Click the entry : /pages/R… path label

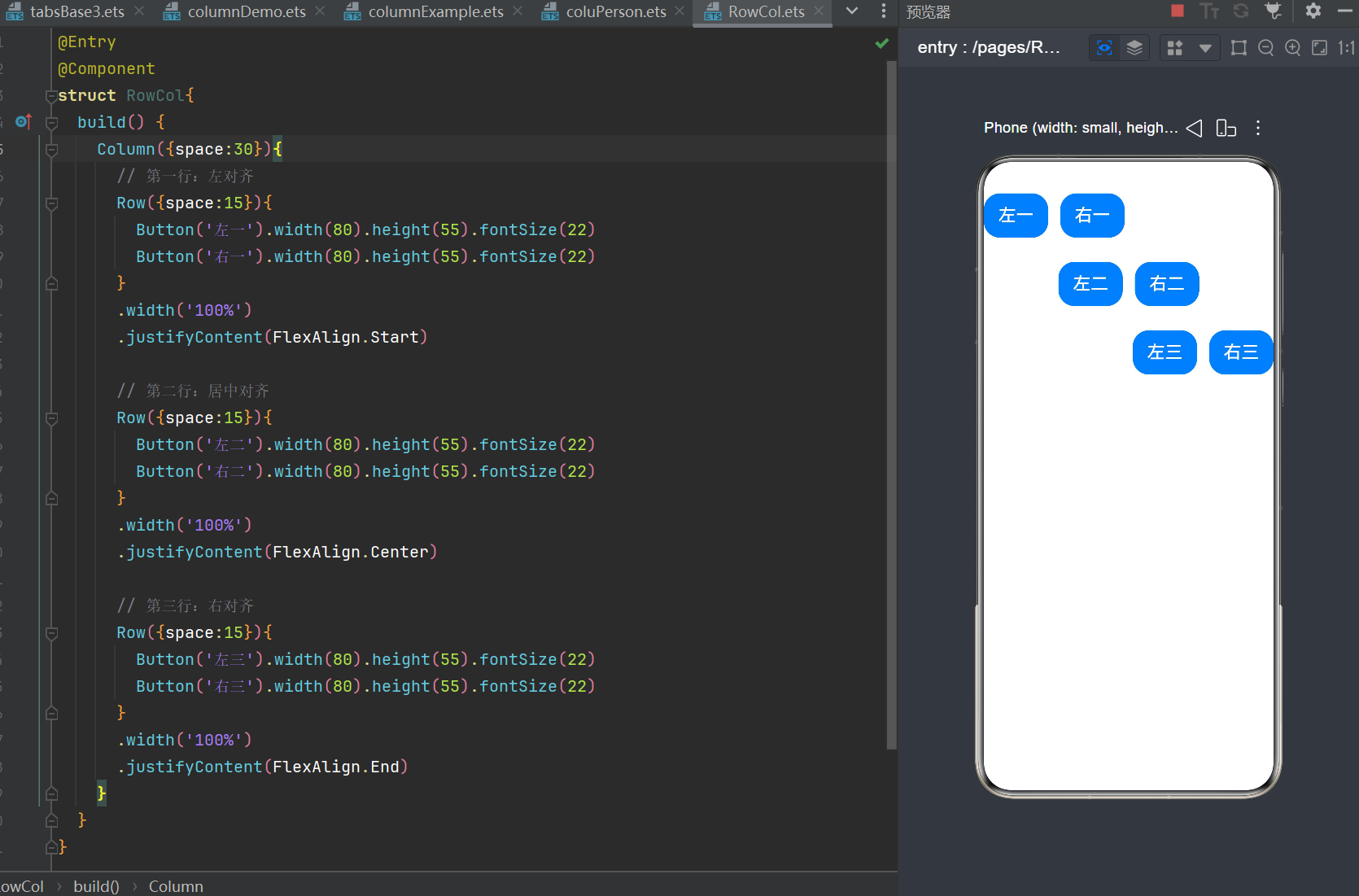tap(989, 47)
